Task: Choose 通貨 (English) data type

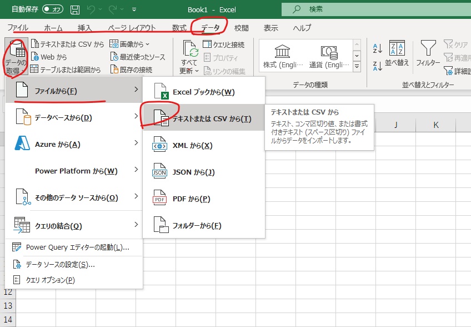Action: pos(329,57)
